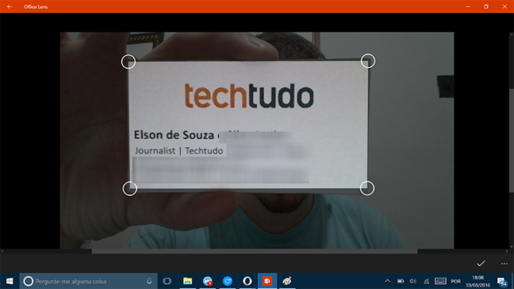The image size is (514, 289).
Task: Open the Paint app in the taskbar
Action: coord(287,281)
